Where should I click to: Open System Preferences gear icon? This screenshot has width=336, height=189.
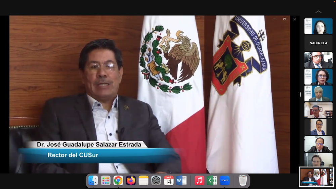[156, 181]
